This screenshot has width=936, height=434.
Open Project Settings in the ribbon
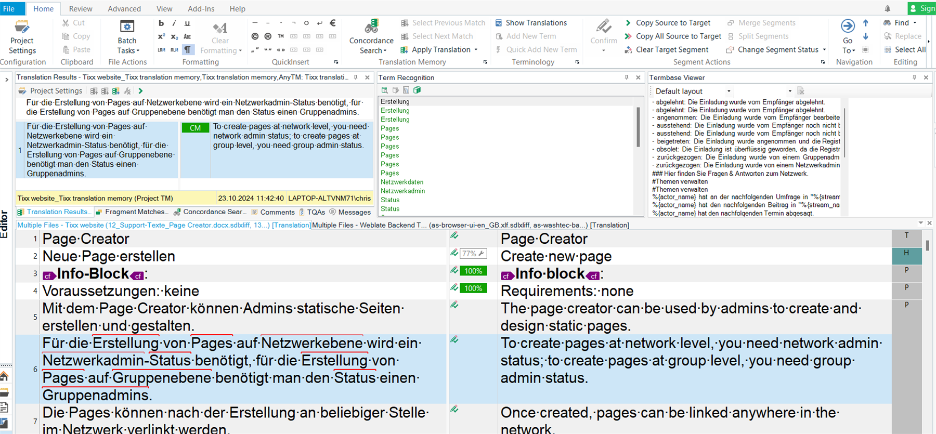tap(22, 37)
